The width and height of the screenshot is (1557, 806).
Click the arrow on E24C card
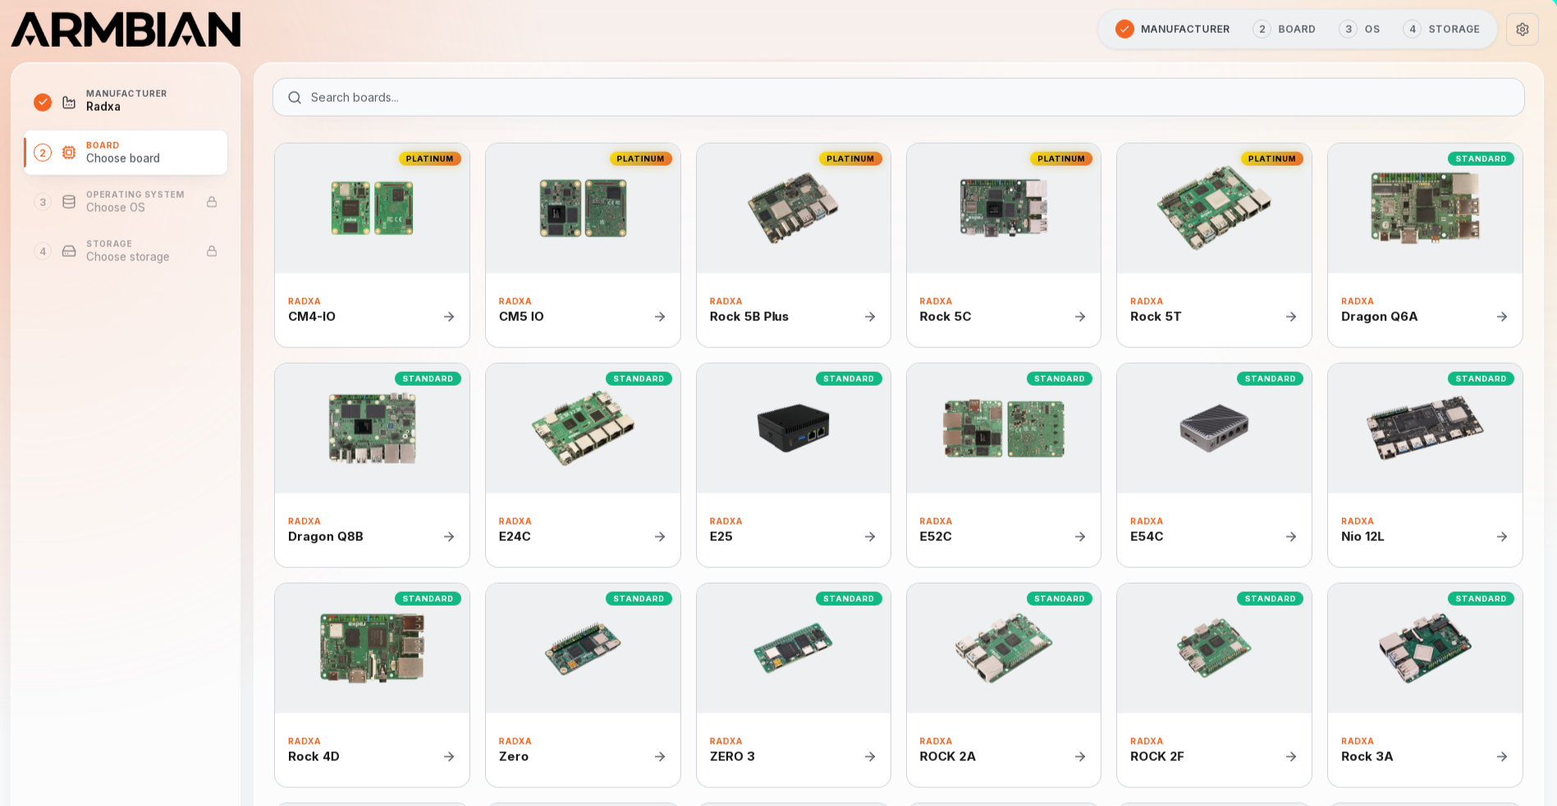[660, 537]
